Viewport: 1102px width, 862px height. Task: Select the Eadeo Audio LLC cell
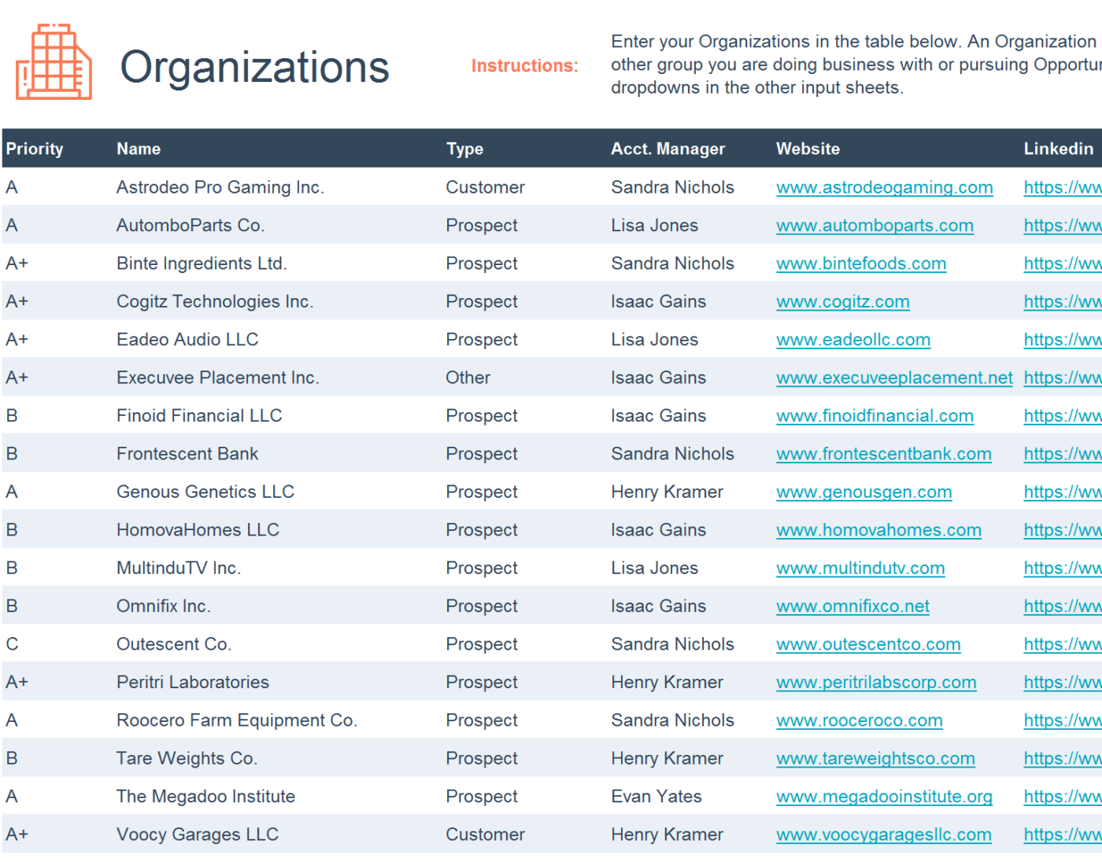coord(187,340)
